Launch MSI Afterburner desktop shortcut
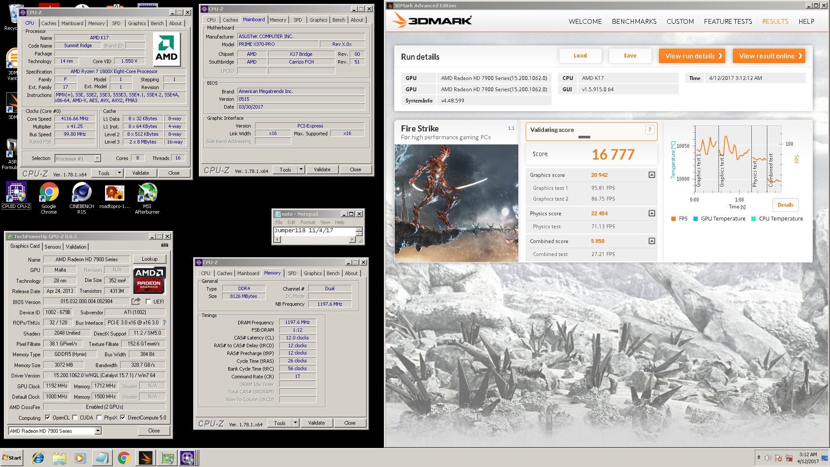The width and height of the screenshot is (830, 467). click(147, 198)
